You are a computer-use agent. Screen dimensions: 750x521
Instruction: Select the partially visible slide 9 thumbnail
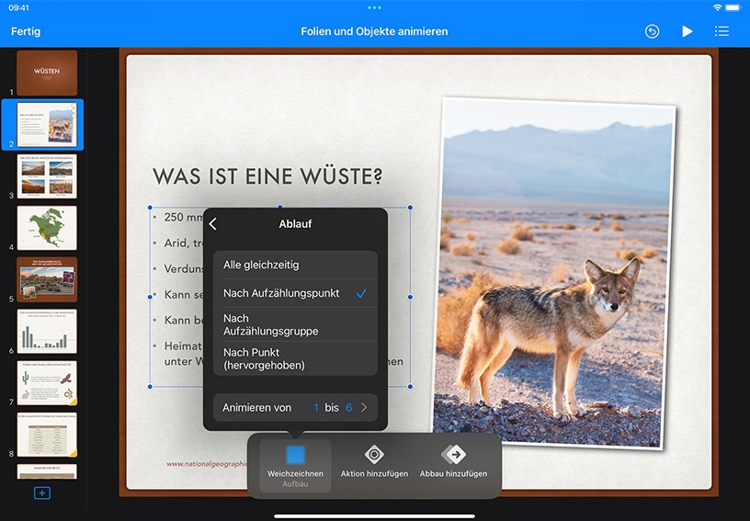click(x=47, y=471)
